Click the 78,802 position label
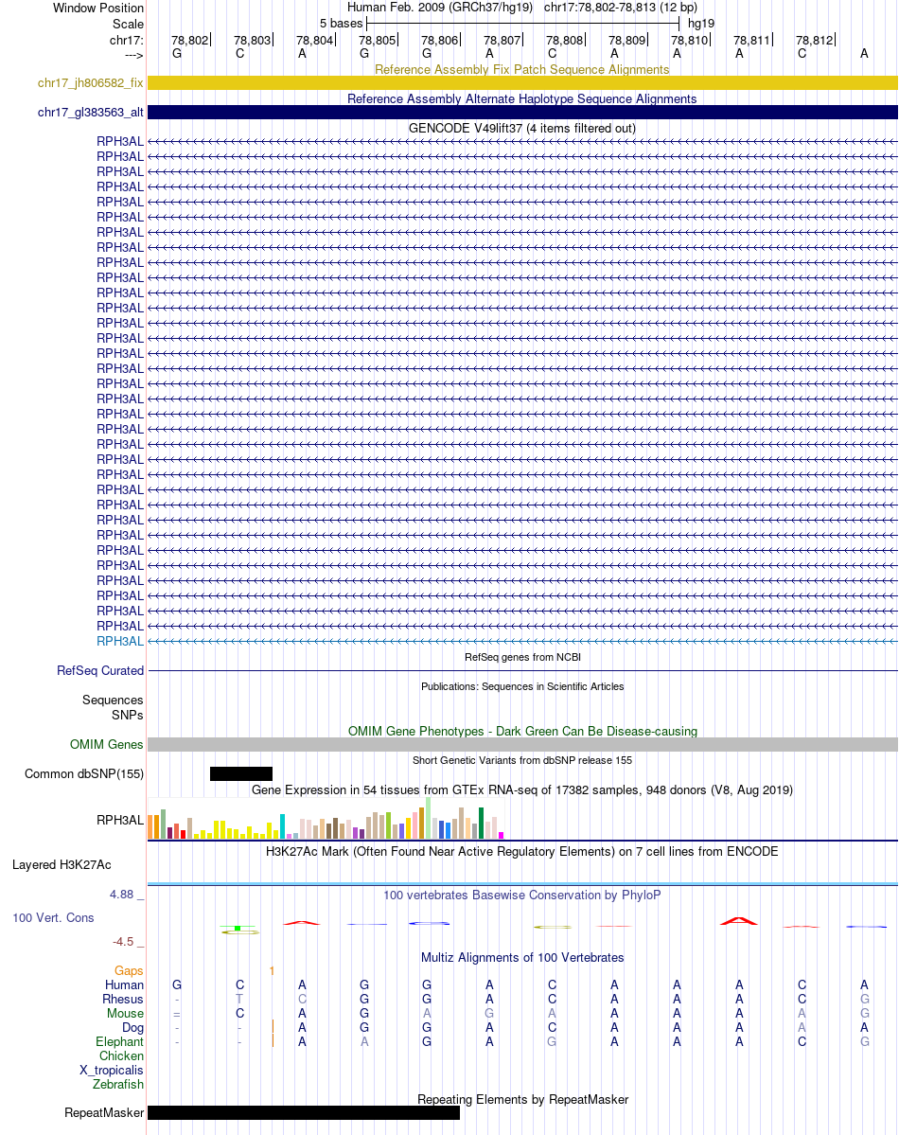This screenshot has height=1135, width=899. coord(189,41)
